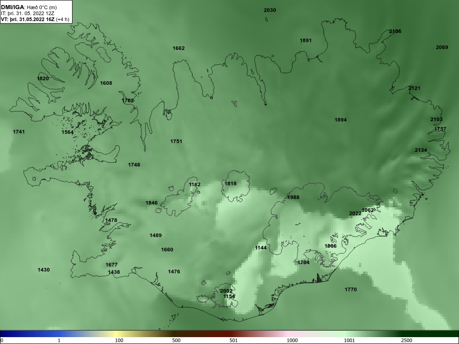
Task: Choose the 1430 value over the sea
Action: (x=44, y=270)
